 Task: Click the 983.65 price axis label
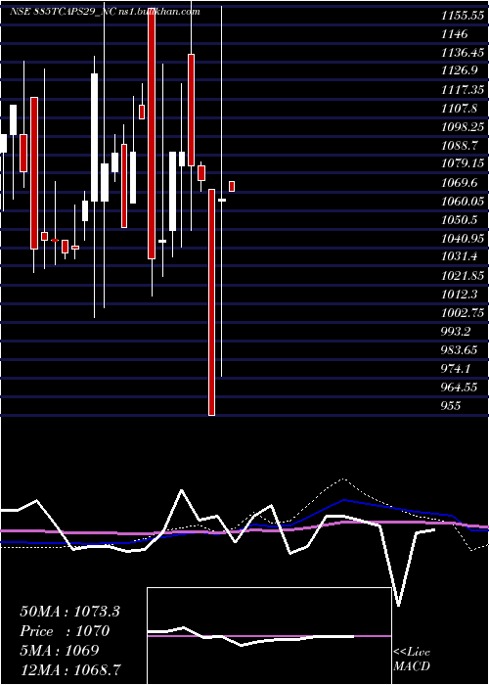coord(459,350)
